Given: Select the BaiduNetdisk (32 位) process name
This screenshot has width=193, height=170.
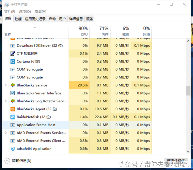Looking at the screenshot, I should [34, 117].
